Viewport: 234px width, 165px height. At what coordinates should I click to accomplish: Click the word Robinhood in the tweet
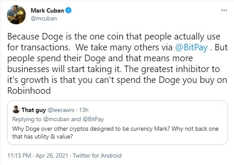[29, 91]
